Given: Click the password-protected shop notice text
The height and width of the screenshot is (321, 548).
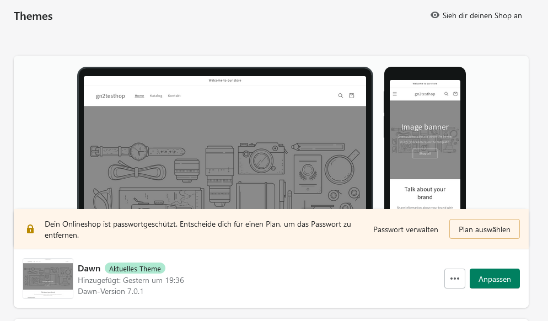Looking at the screenshot, I should coord(198,229).
